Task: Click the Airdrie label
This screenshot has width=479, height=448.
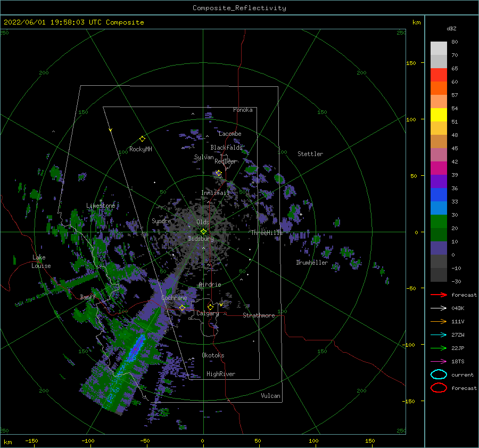Action: [x=210, y=284]
